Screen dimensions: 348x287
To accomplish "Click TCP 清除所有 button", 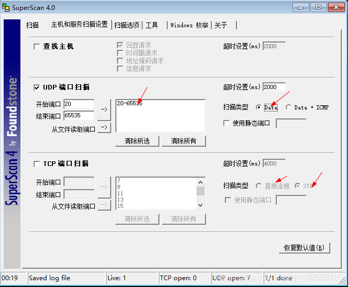I will coord(184,219).
